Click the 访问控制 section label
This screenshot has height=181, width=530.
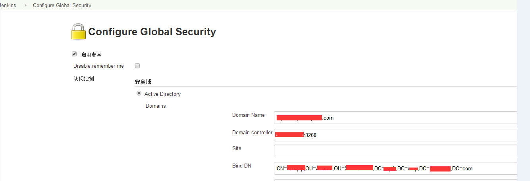tap(84, 78)
